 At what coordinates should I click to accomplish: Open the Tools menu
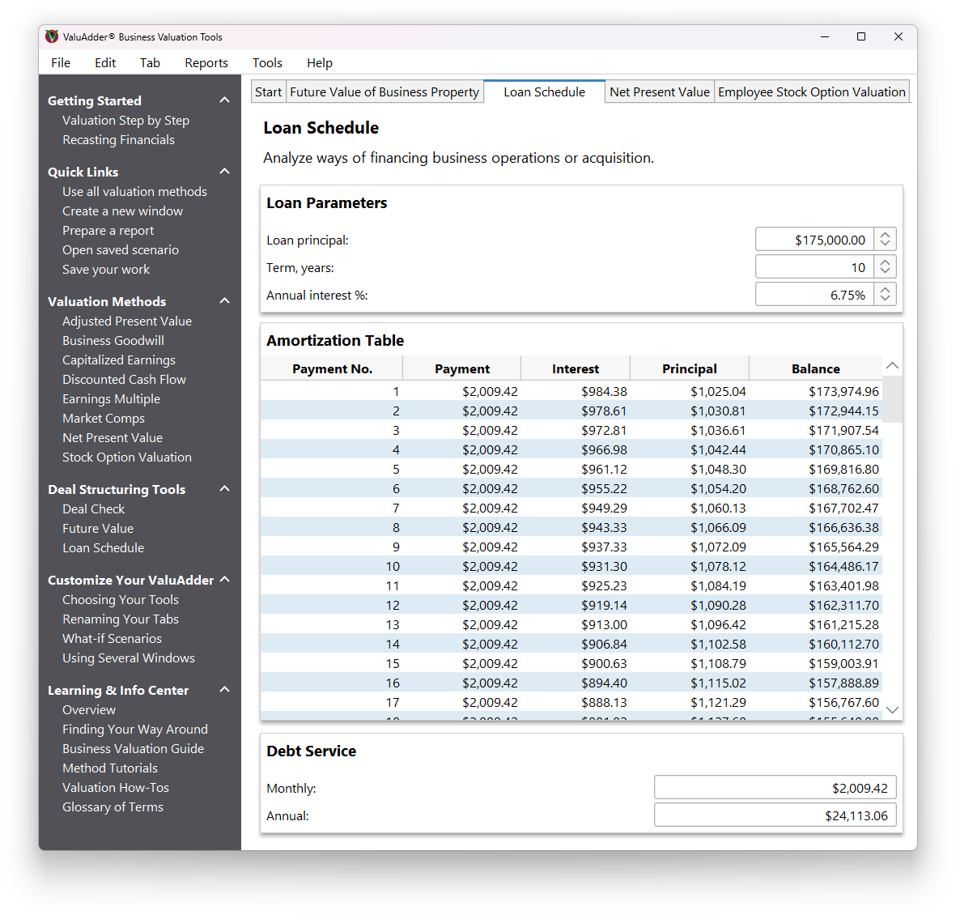(267, 63)
